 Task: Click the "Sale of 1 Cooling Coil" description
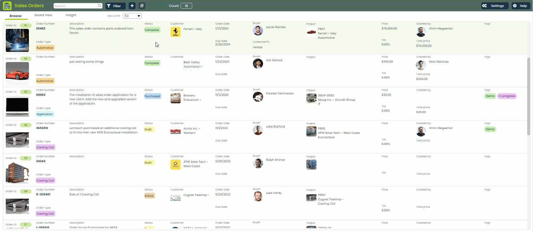tap(84, 194)
